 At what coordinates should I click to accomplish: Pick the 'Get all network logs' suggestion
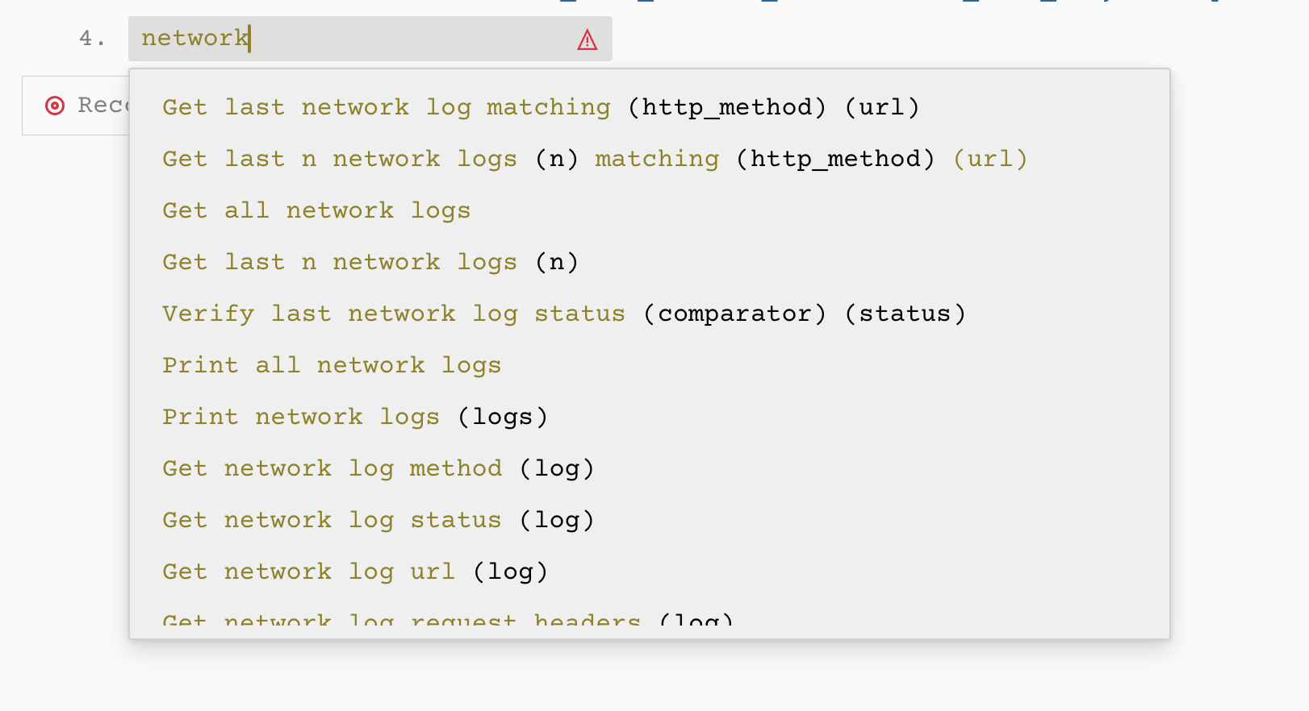point(650,210)
